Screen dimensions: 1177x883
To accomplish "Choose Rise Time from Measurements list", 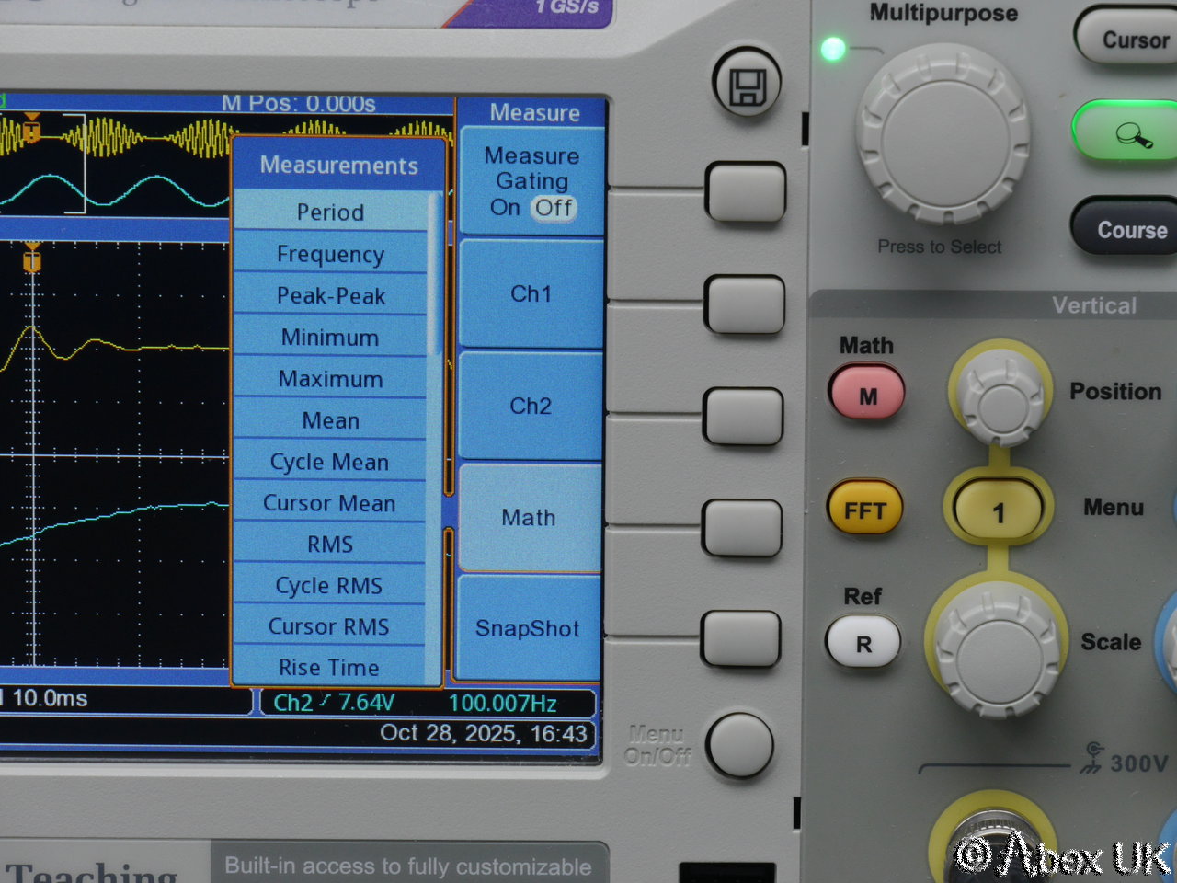I will [328, 668].
